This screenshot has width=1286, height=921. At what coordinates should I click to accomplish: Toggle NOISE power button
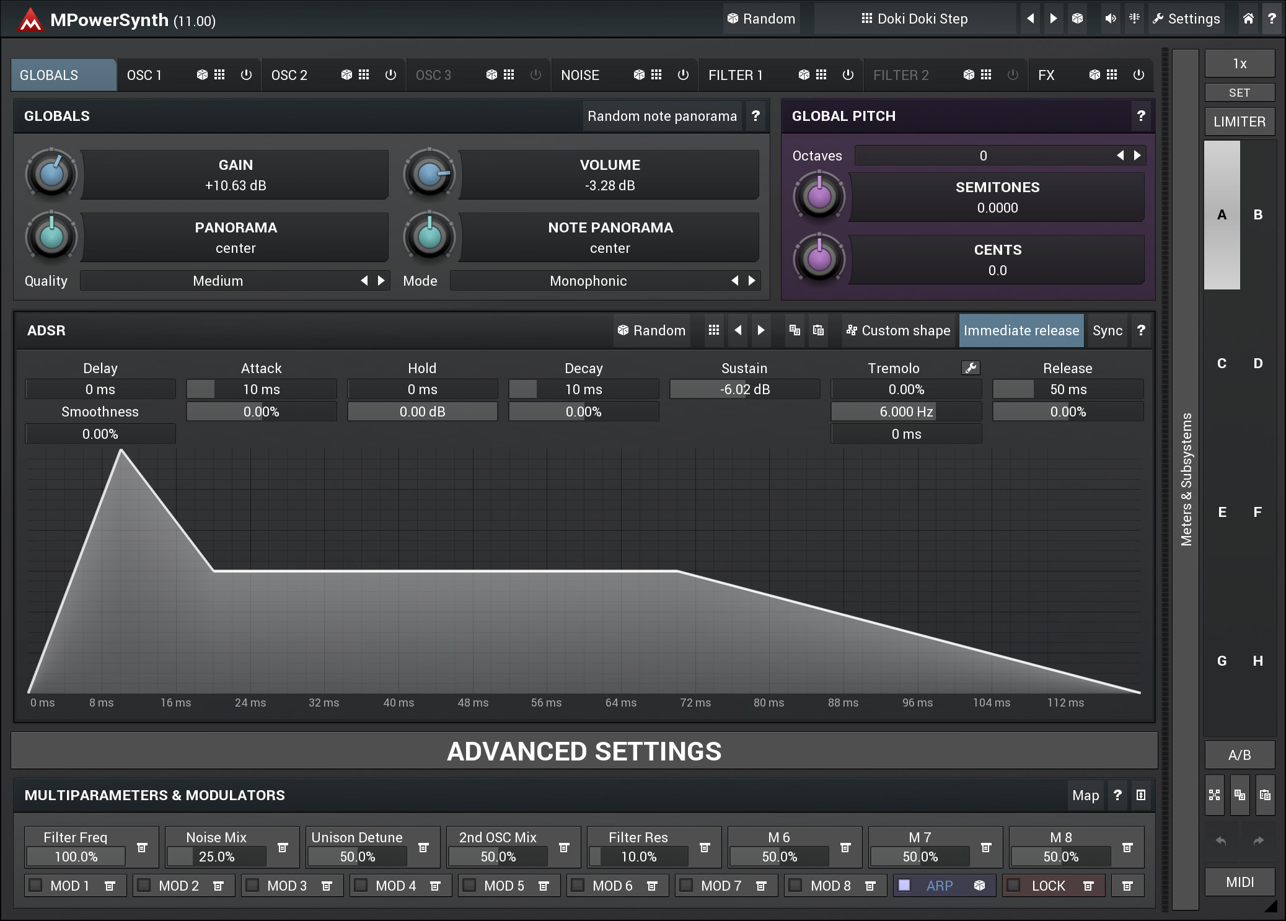(x=683, y=75)
